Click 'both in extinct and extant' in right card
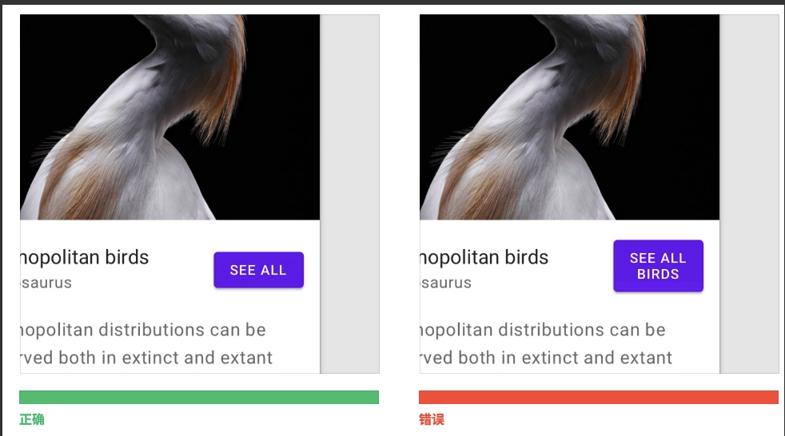This screenshot has height=436, width=785. [564, 358]
